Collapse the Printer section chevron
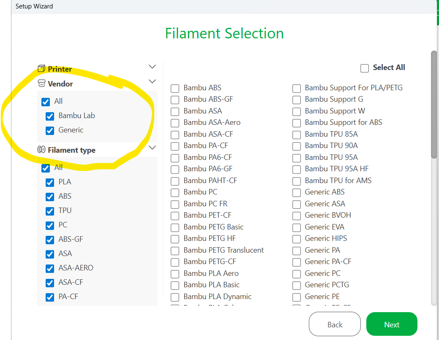Viewport: 439px width, 340px height. click(152, 67)
